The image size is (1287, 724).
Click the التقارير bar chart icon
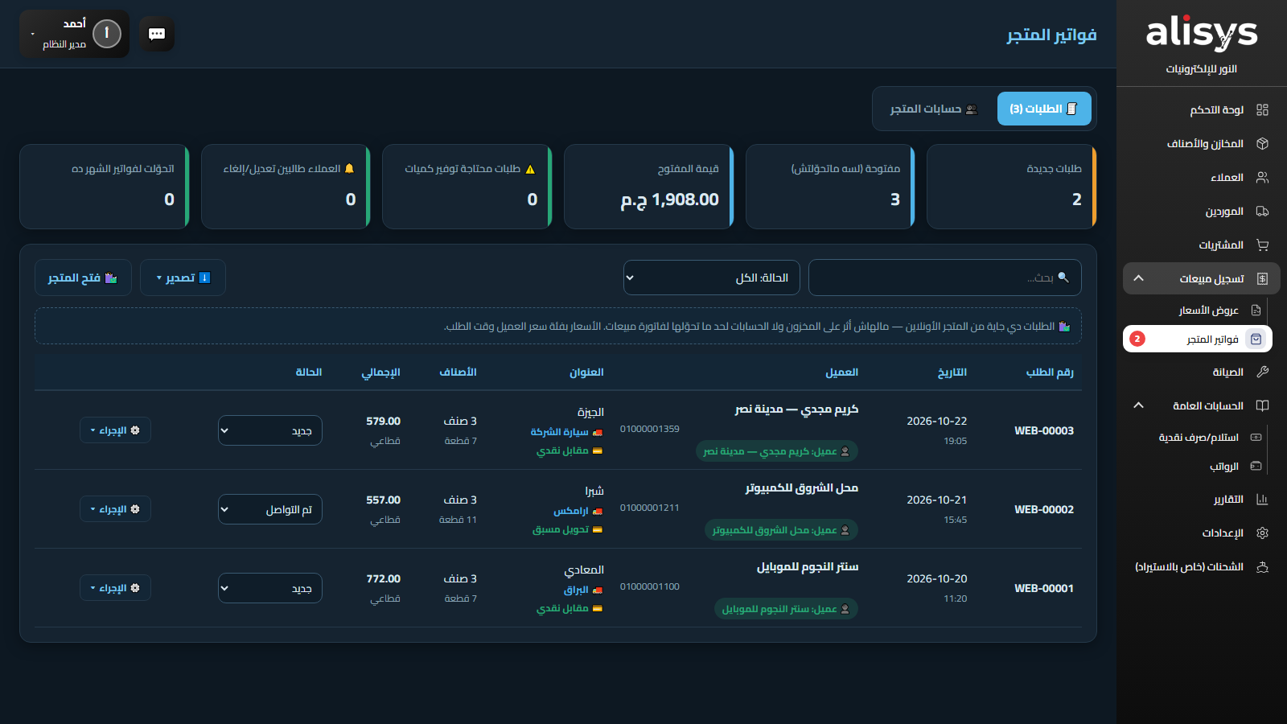[x=1262, y=500]
